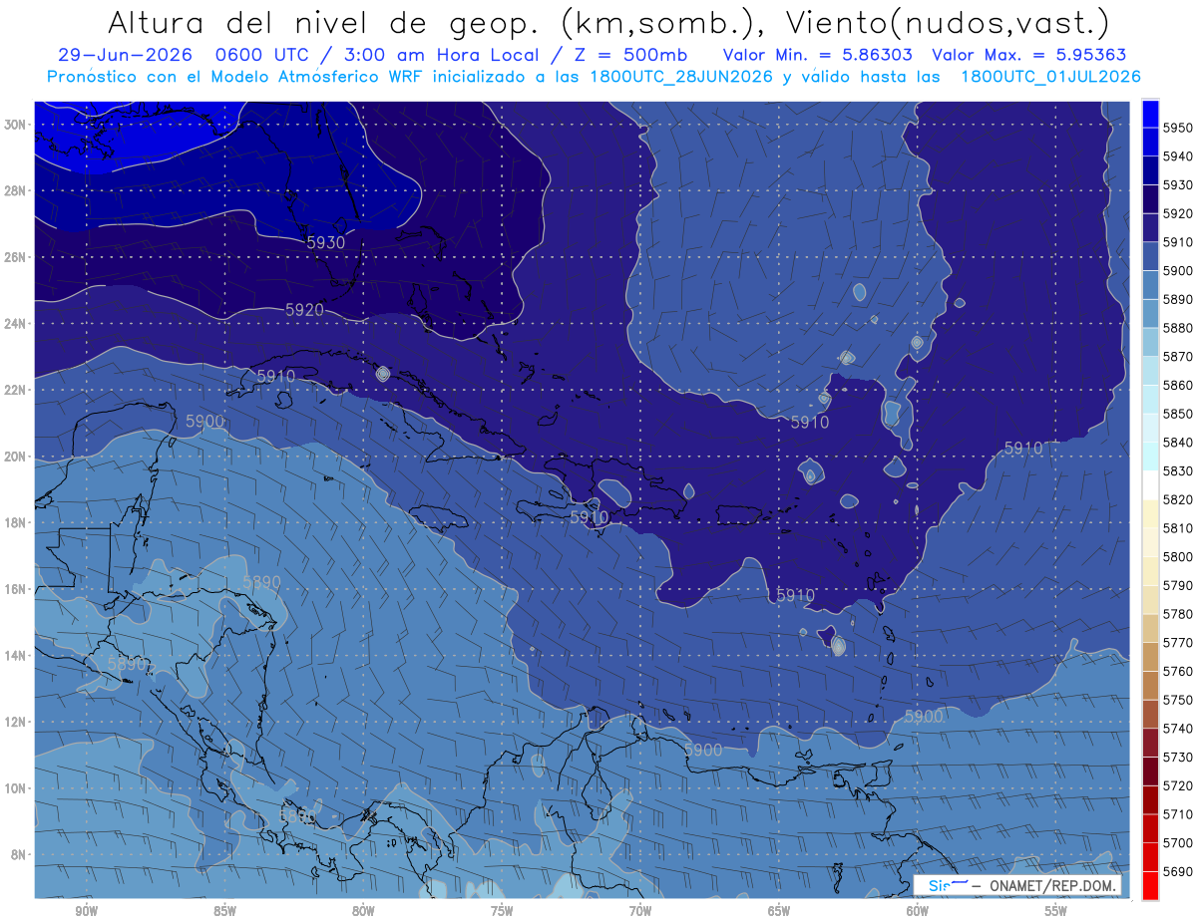Click the 5910 contour label south of Hispaniola

coord(589,516)
